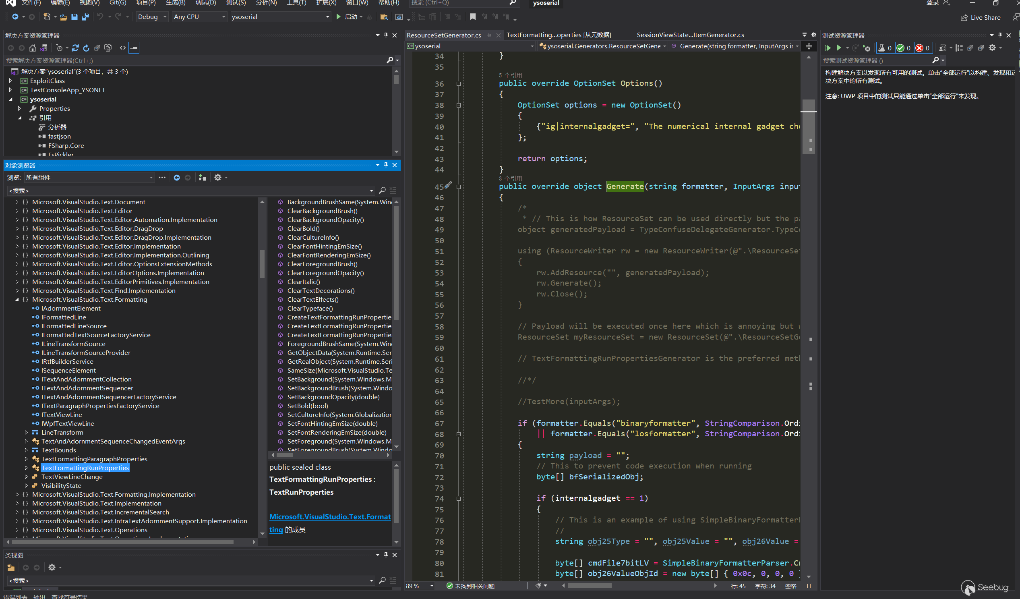This screenshot has width=1020, height=599.
Task: Expand the TestConsoleApp_YSONET project node
Action: point(10,90)
